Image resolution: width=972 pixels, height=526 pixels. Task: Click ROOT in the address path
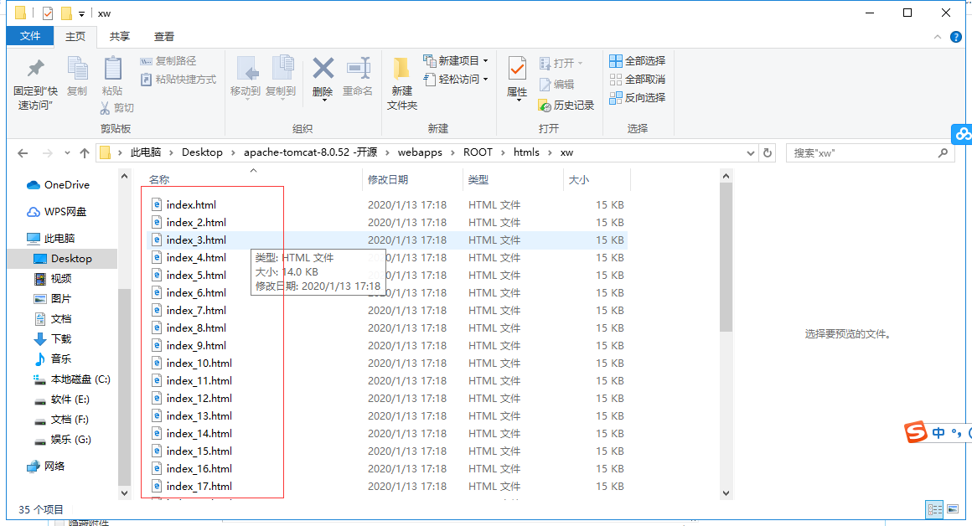[x=478, y=152]
